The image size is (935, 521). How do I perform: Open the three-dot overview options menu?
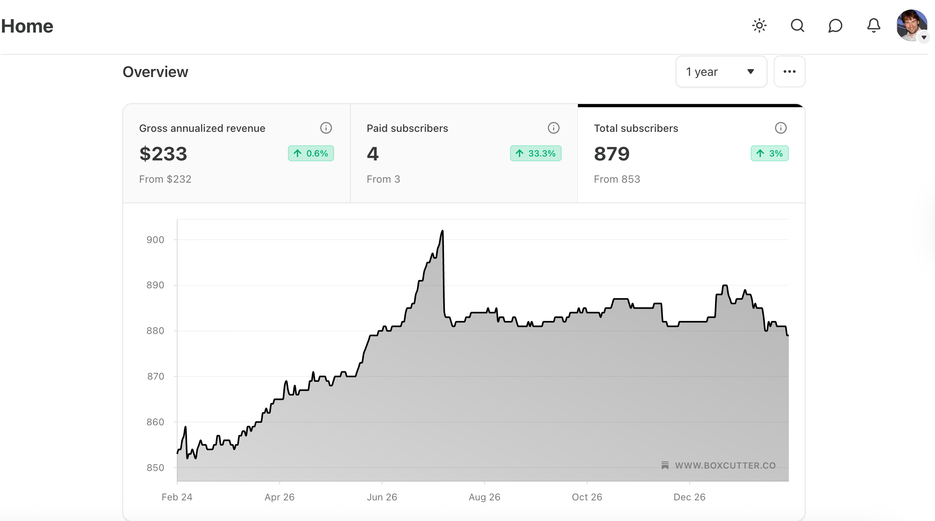point(789,71)
